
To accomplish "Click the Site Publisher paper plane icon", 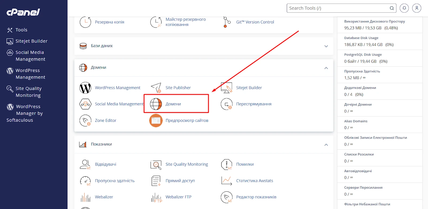I will [x=156, y=88].
